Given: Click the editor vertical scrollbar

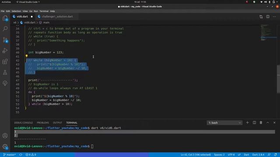Looking at the screenshot, I should pos(278,79).
